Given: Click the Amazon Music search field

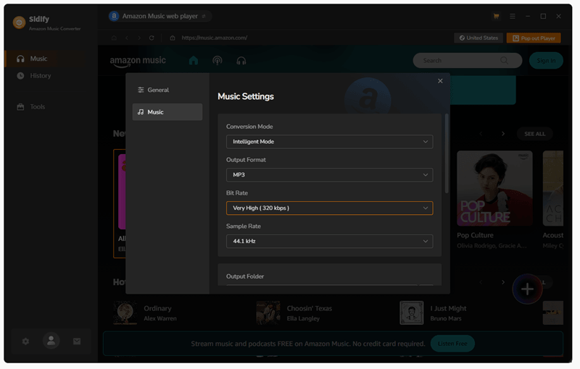Looking at the screenshot, I should 468,61.
